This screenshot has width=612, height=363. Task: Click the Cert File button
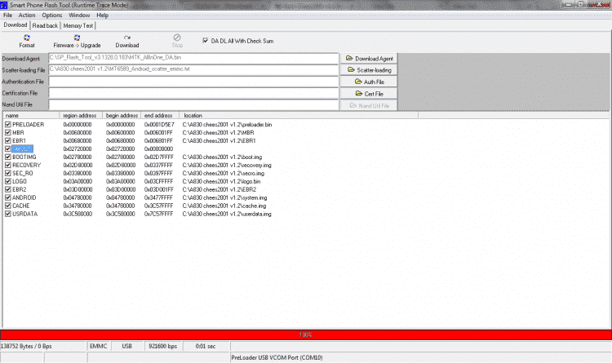pyautogui.click(x=369, y=94)
